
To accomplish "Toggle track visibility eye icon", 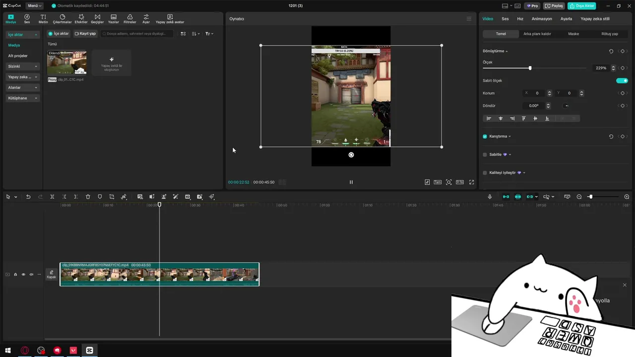I will 23,274.
